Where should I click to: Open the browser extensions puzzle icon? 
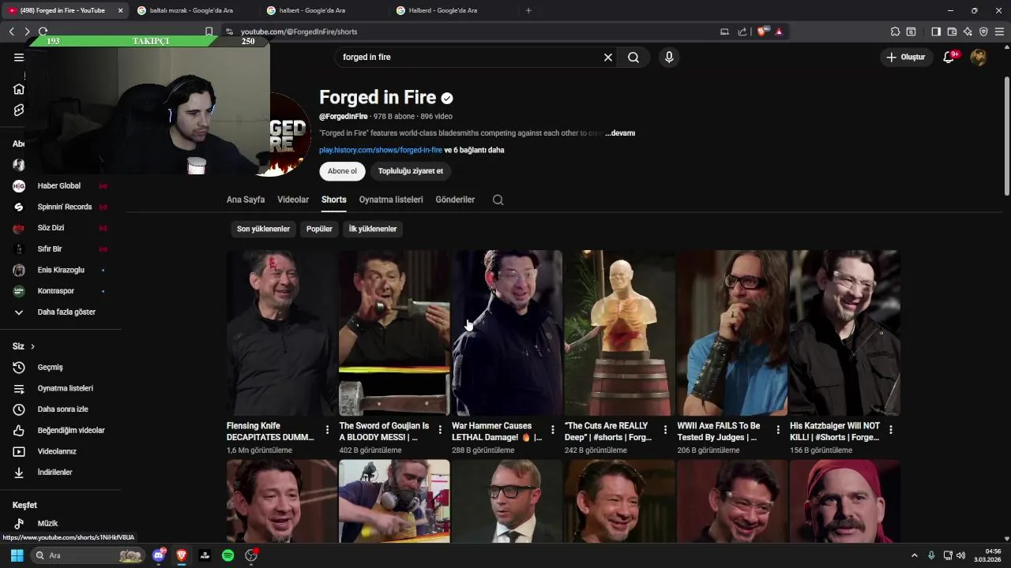[x=895, y=32]
